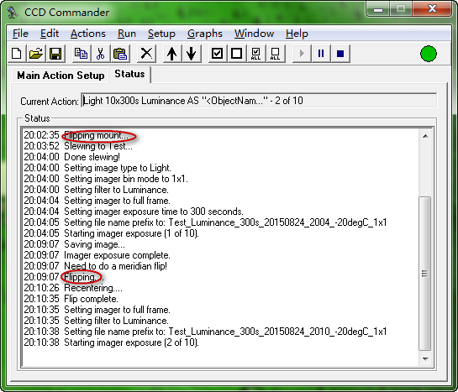Click the Cut scissors icon
This screenshot has width=458, height=392.
click(101, 54)
